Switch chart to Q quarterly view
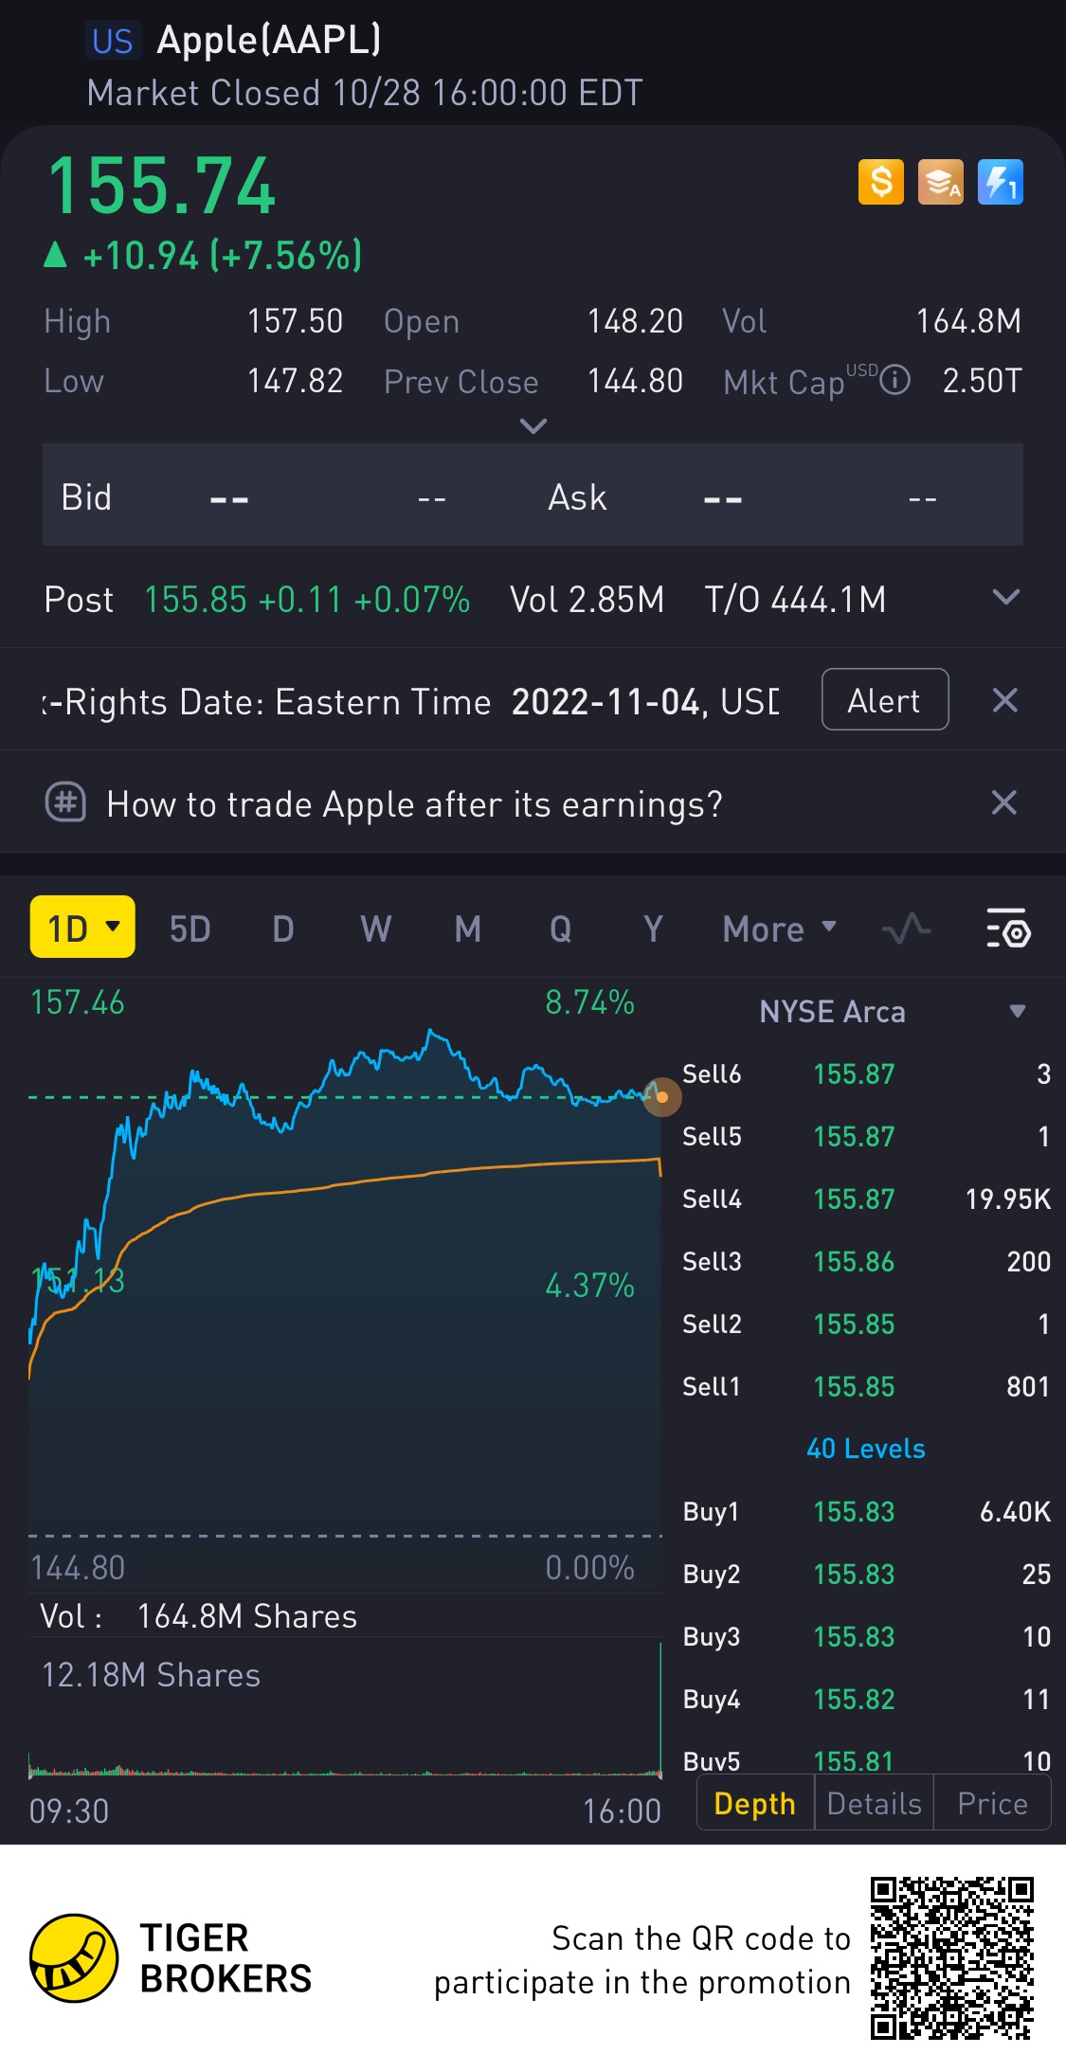Viewport: 1066px width, 2072px height. 561,929
